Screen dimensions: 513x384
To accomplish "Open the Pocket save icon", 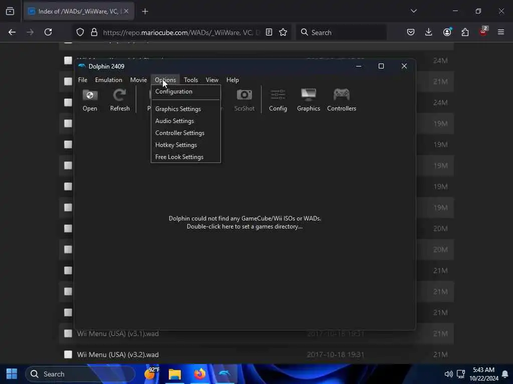I will pyautogui.click(x=411, y=32).
